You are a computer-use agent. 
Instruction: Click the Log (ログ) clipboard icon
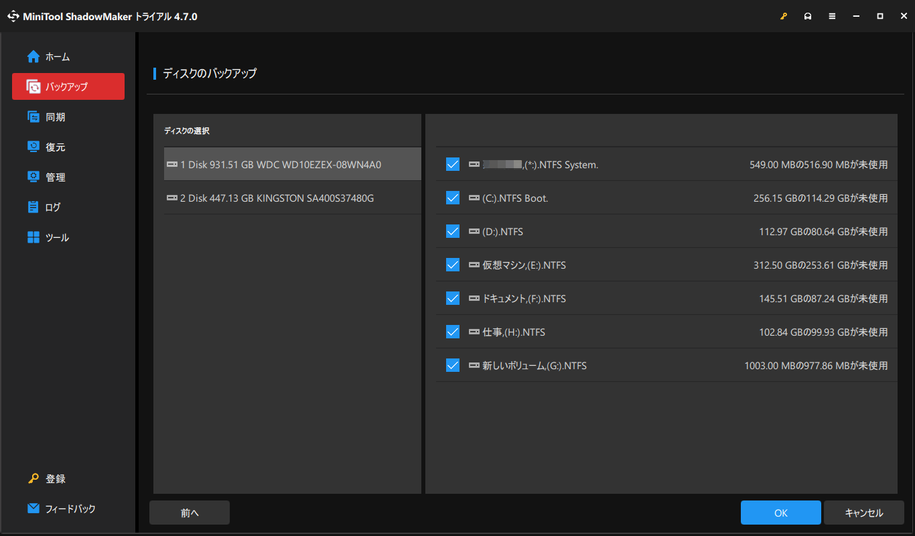(33, 207)
